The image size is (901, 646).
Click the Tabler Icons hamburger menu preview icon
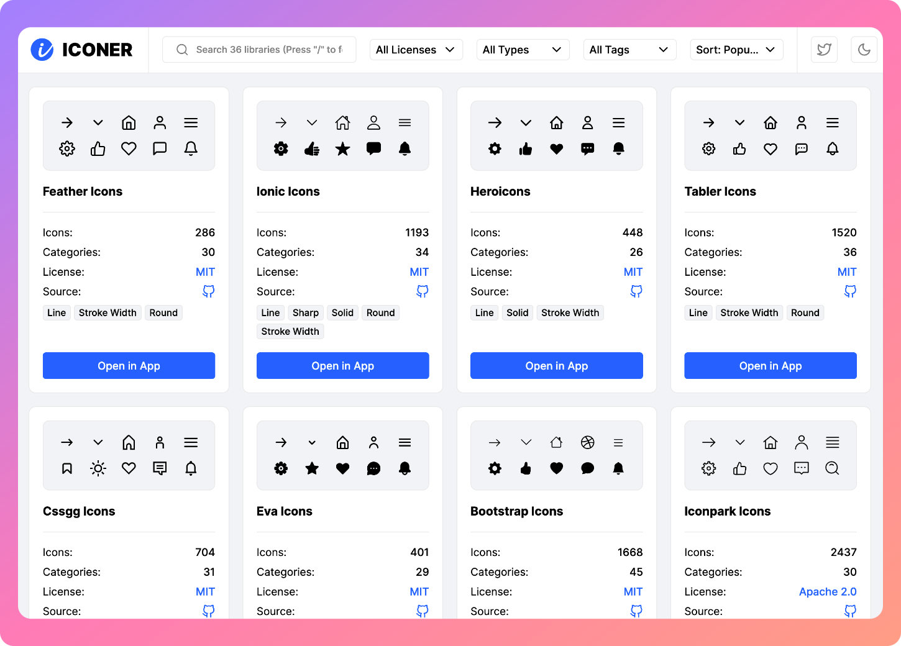click(833, 123)
